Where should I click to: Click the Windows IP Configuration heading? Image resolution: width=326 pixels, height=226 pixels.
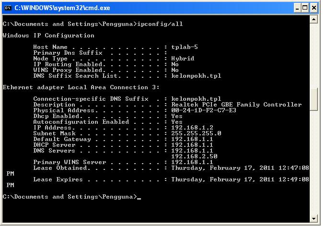(48, 36)
